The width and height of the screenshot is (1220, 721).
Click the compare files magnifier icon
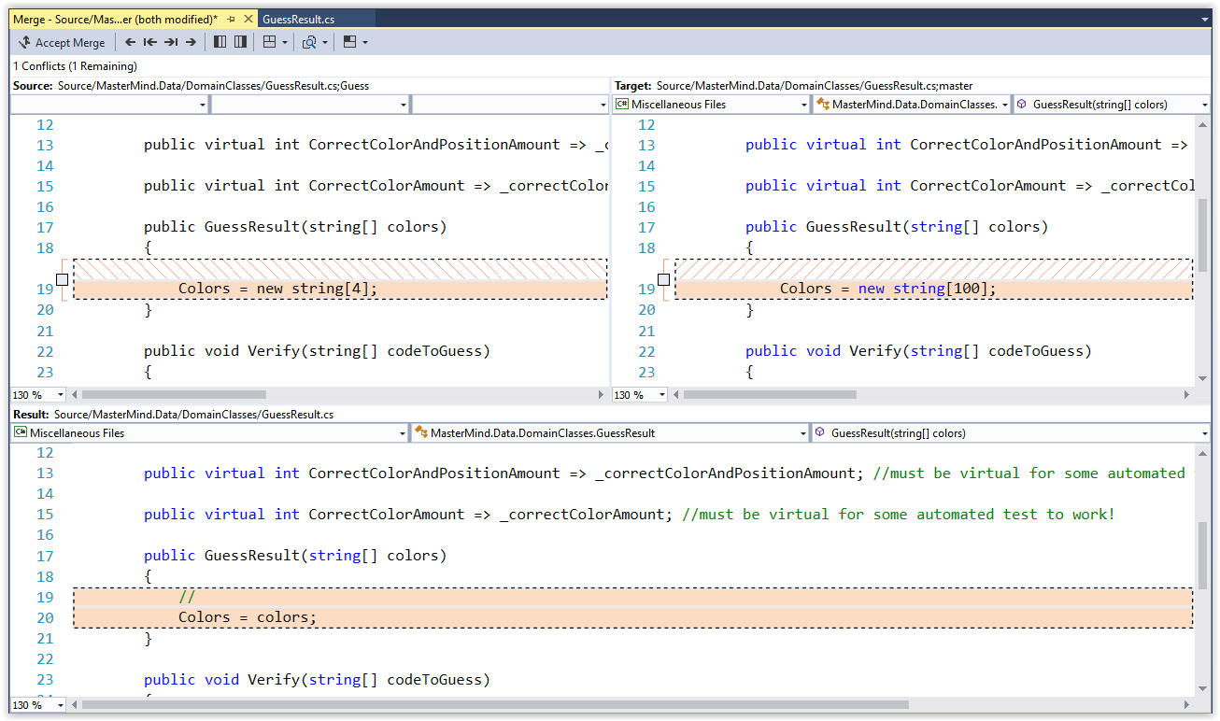click(x=309, y=42)
